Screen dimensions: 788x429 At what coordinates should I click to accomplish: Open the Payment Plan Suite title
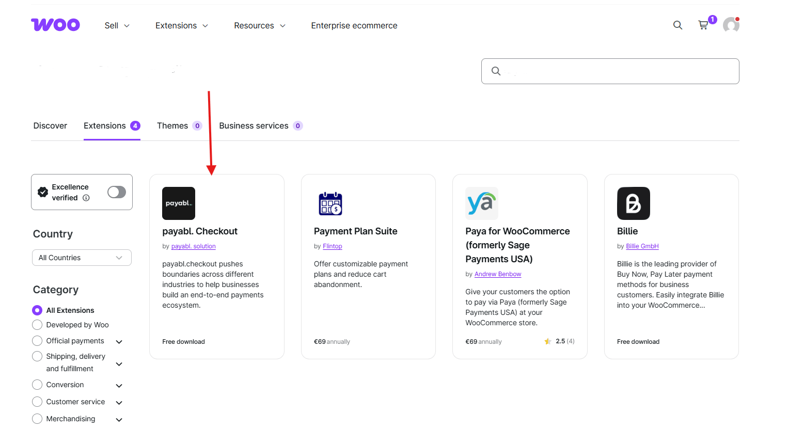[356, 231]
